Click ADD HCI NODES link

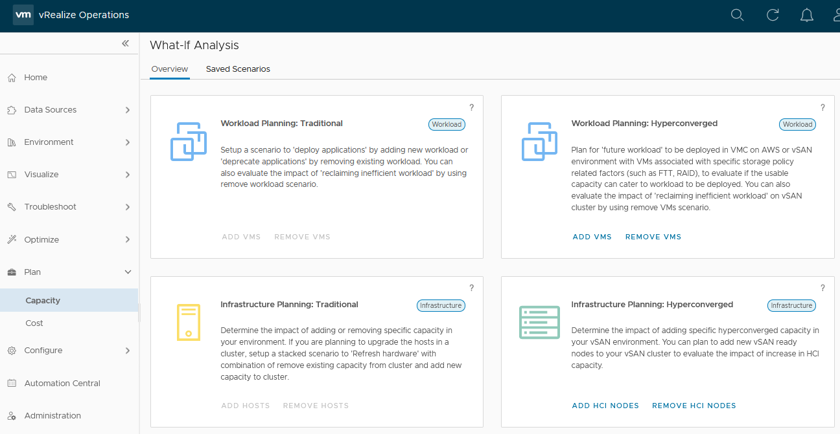pyautogui.click(x=605, y=406)
